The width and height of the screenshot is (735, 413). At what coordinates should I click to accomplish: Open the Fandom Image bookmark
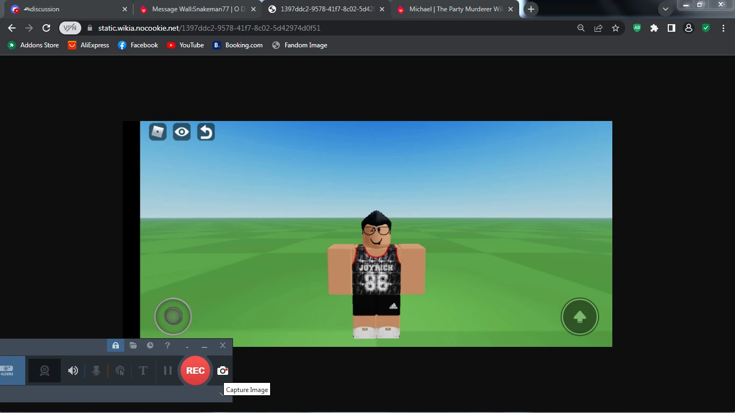(x=300, y=45)
